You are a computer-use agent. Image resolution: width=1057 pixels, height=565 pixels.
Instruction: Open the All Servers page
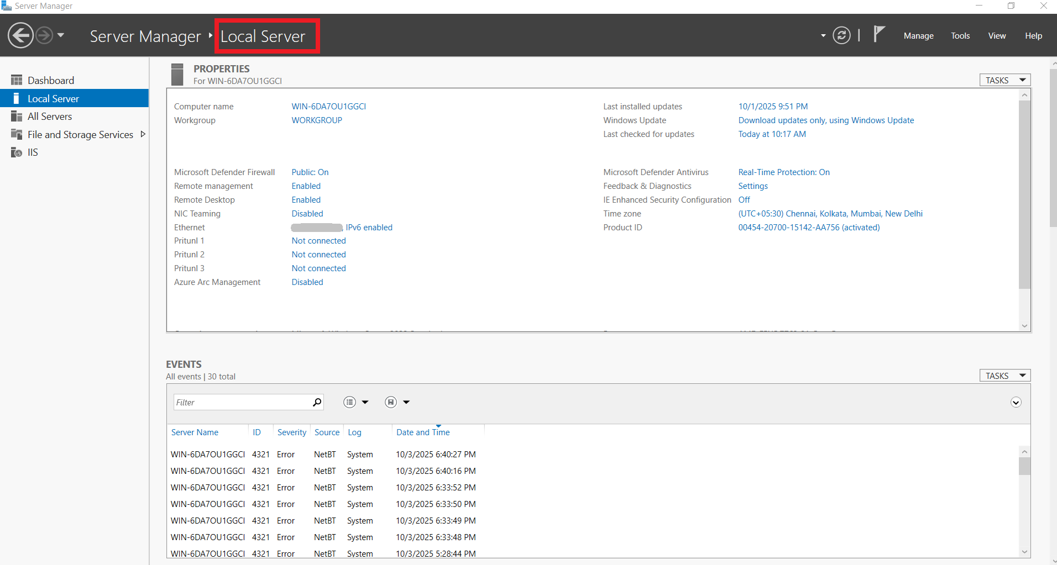(49, 116)
